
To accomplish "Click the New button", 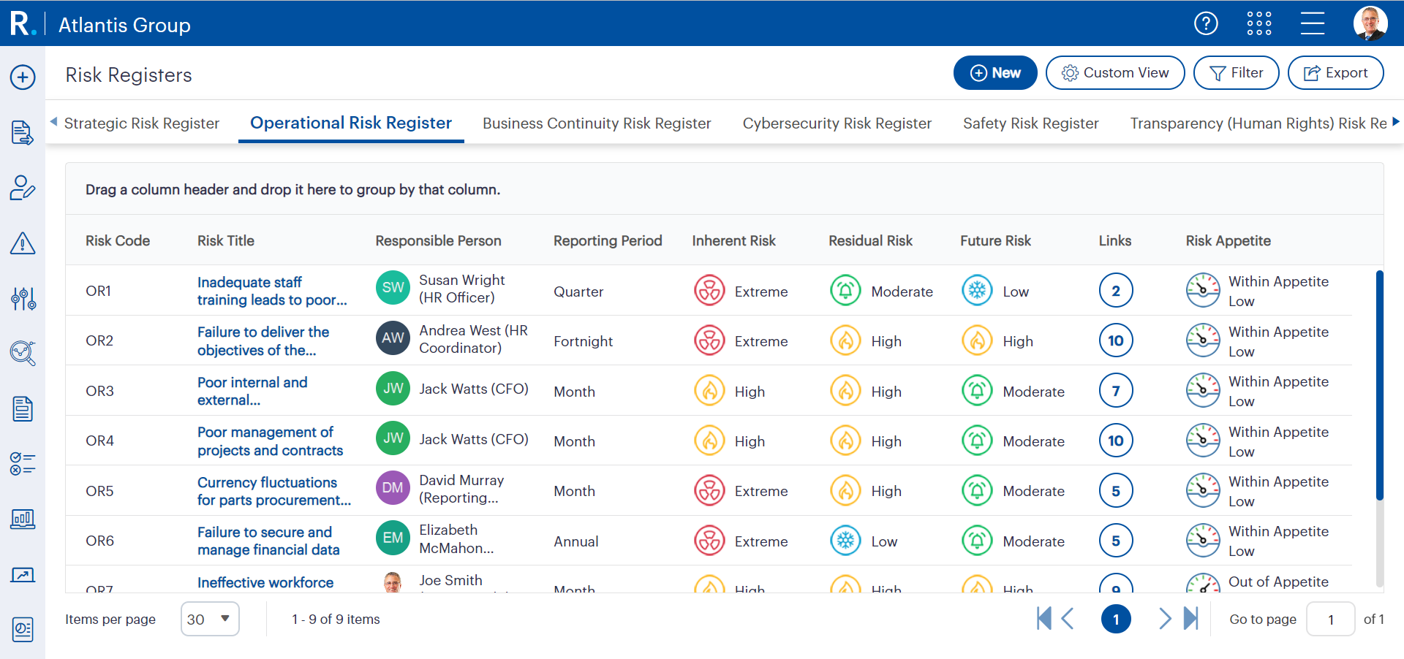I will click(x=995, y=73).
